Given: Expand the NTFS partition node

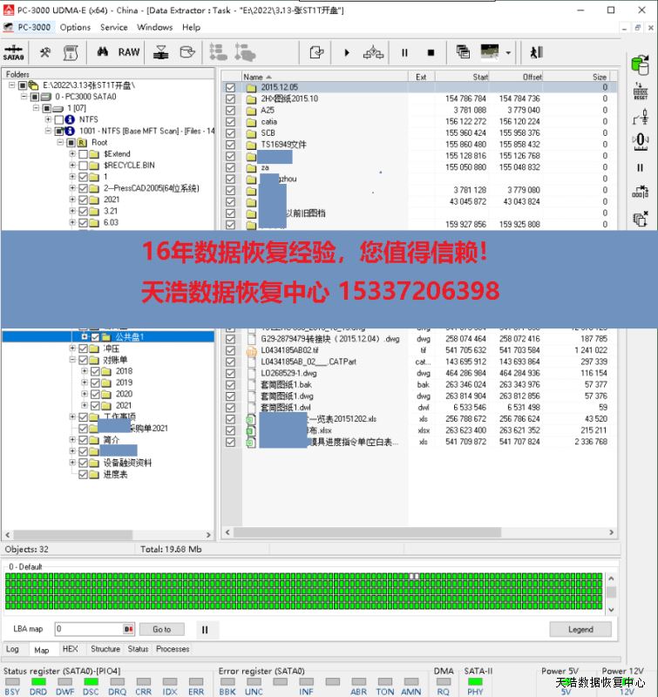Looking at the screenshot, I should pyautogui.click(x=48, y=119).
